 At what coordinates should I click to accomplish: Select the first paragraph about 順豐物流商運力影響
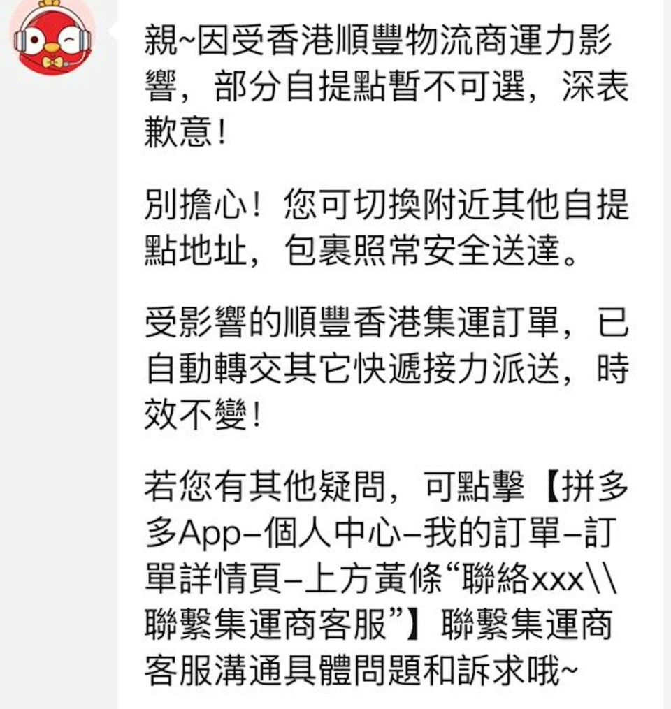click(x=387, y=87)
